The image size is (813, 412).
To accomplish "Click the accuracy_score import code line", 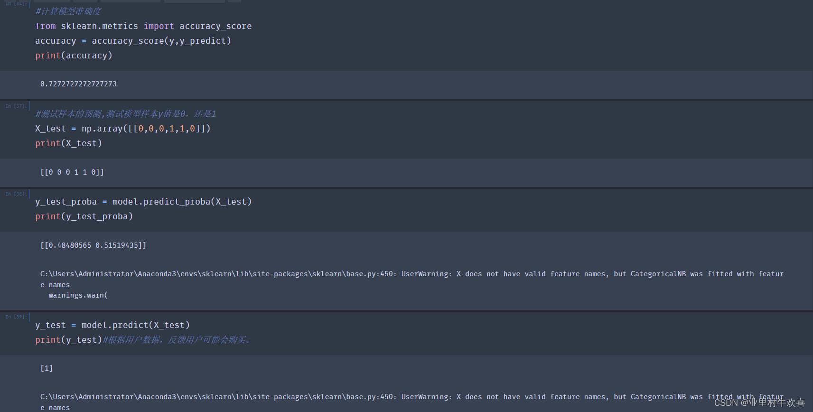I will point(143,26).
